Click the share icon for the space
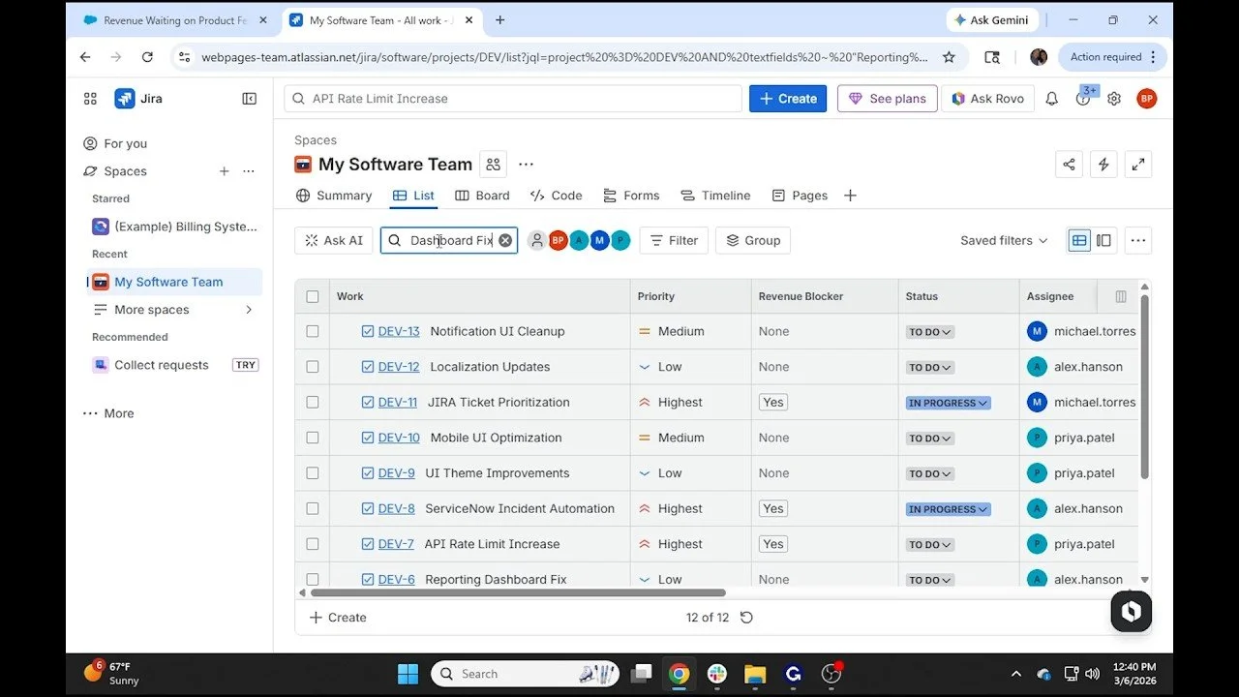This screenshot has width=1239, height=697. (1069, 165)
